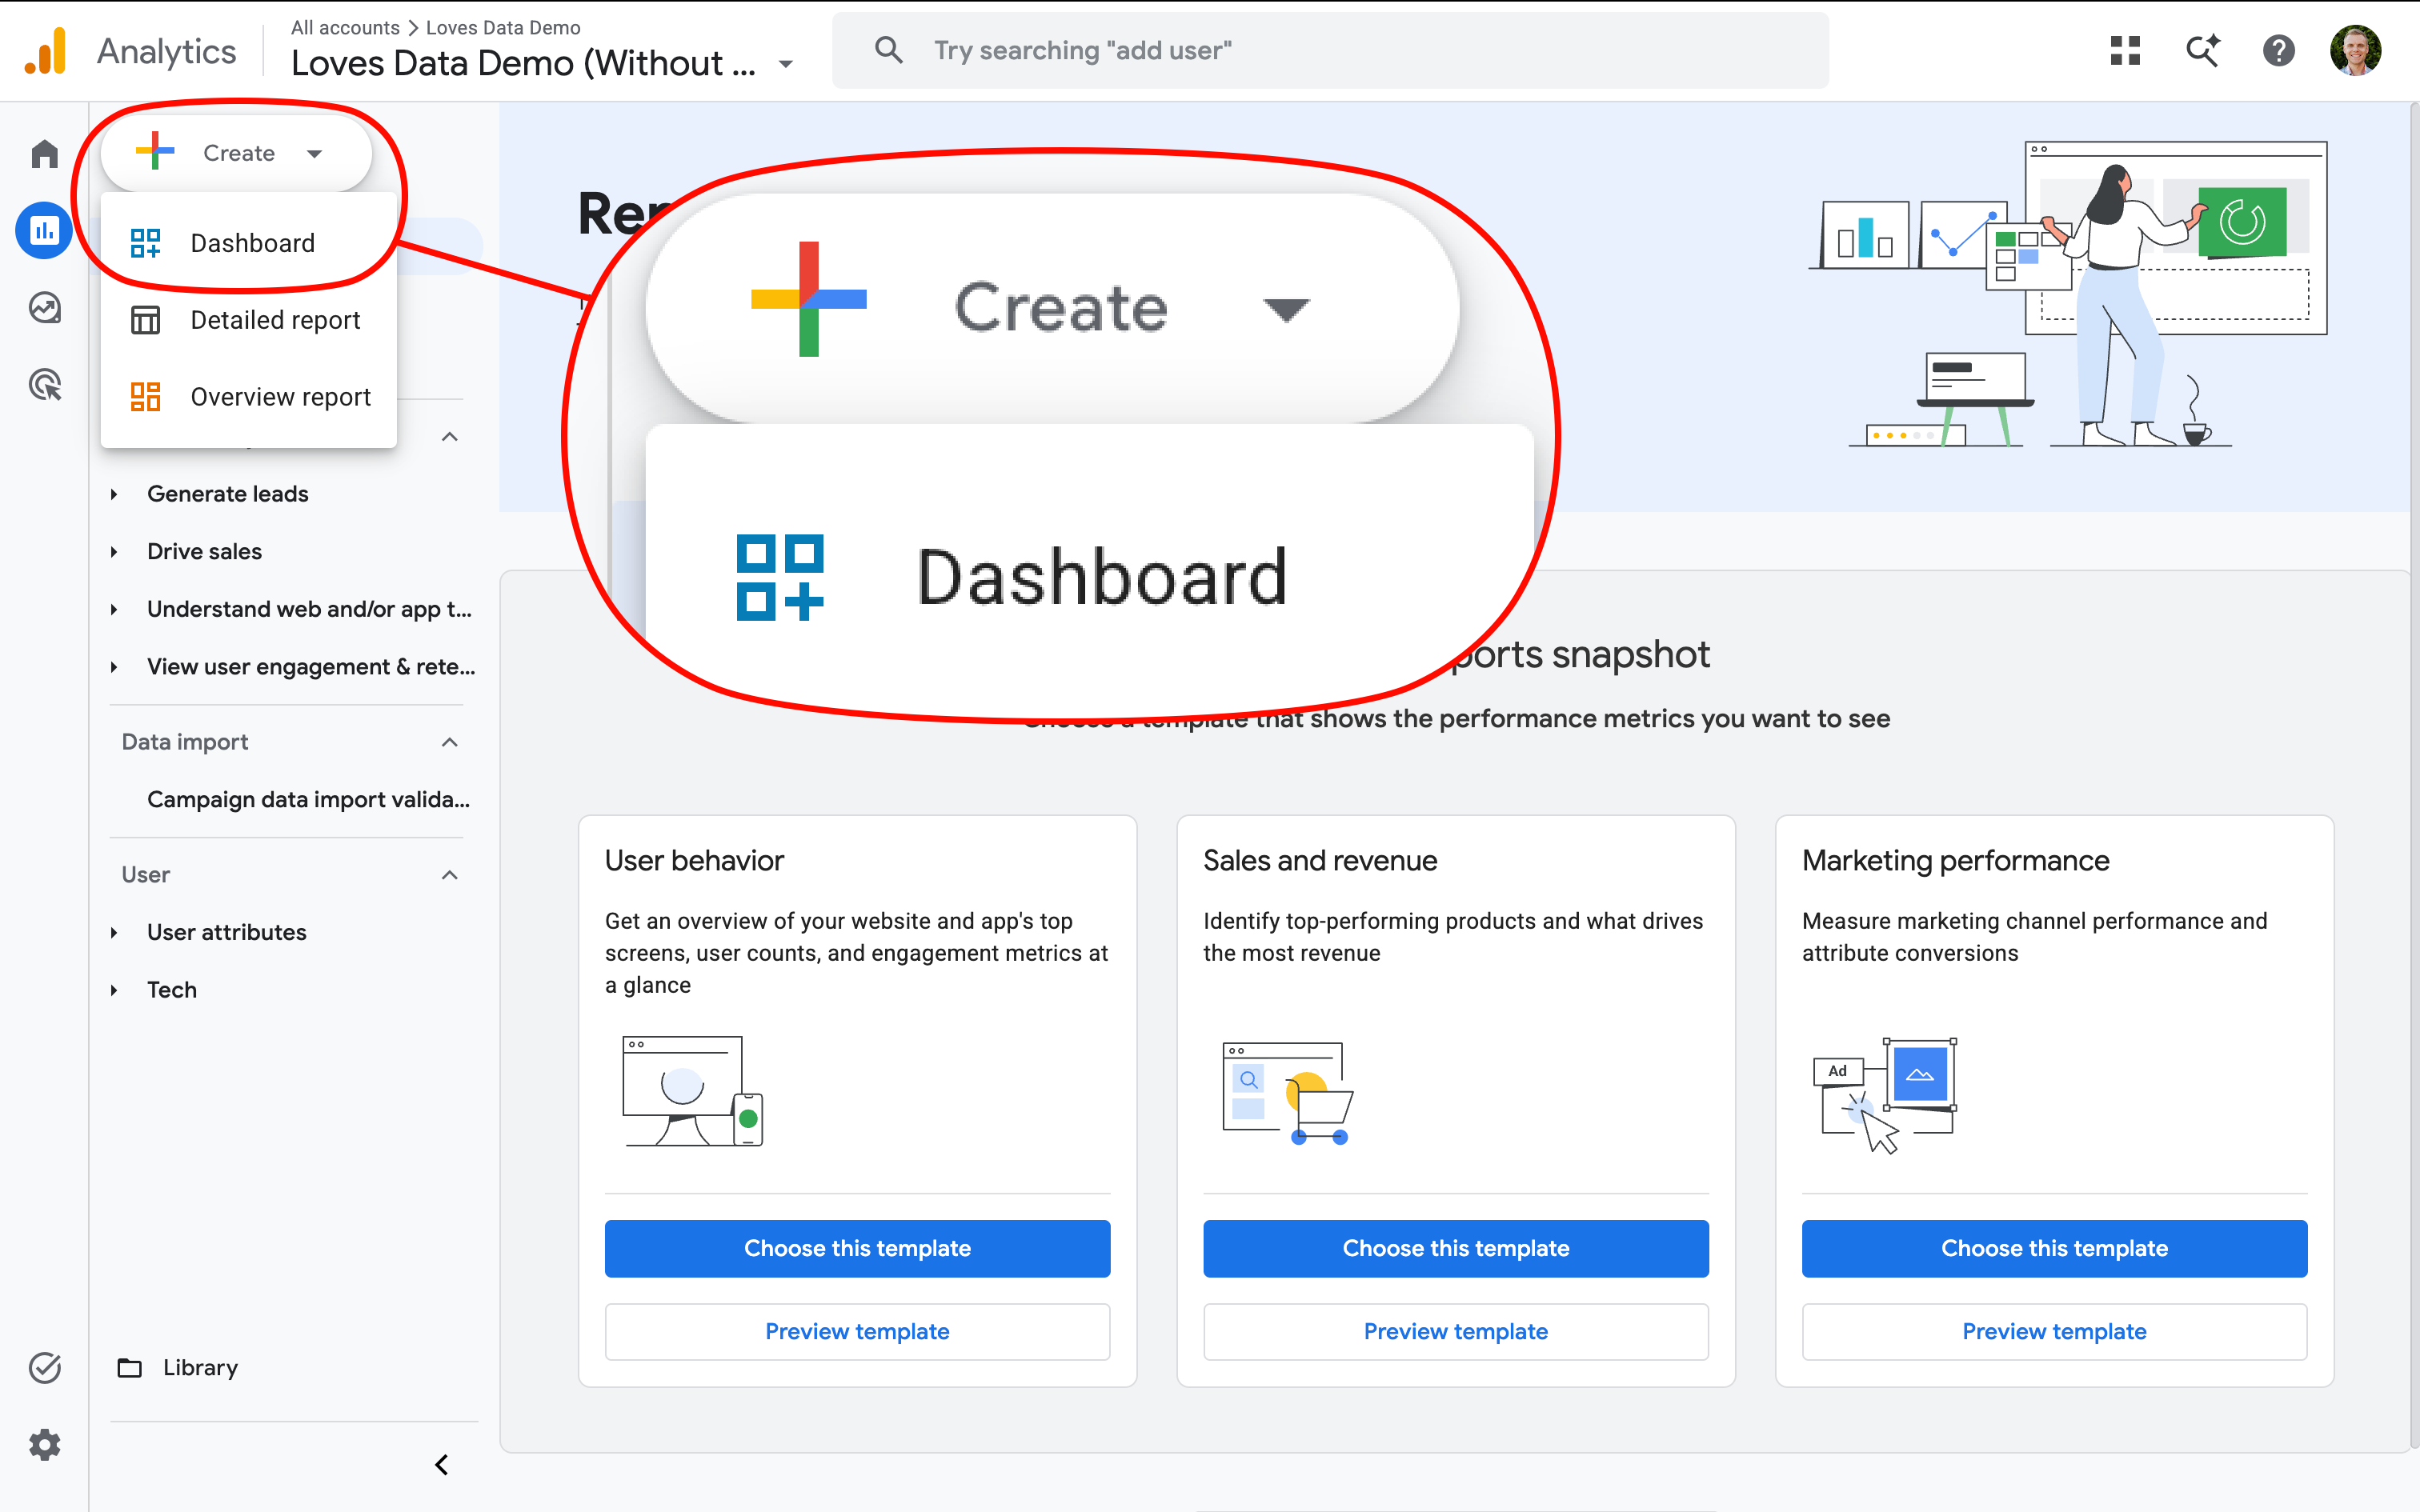
Task: Choose the User behavior template
Action: pos(857,1248)
